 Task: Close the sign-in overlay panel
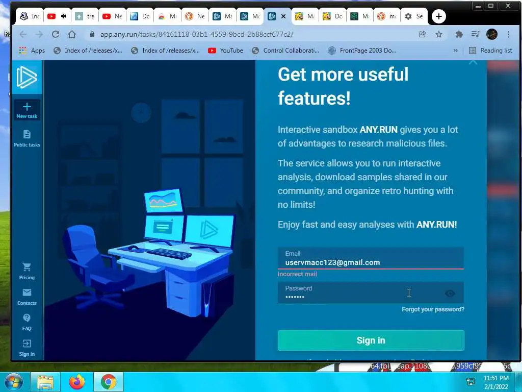[x=473, y=62]
